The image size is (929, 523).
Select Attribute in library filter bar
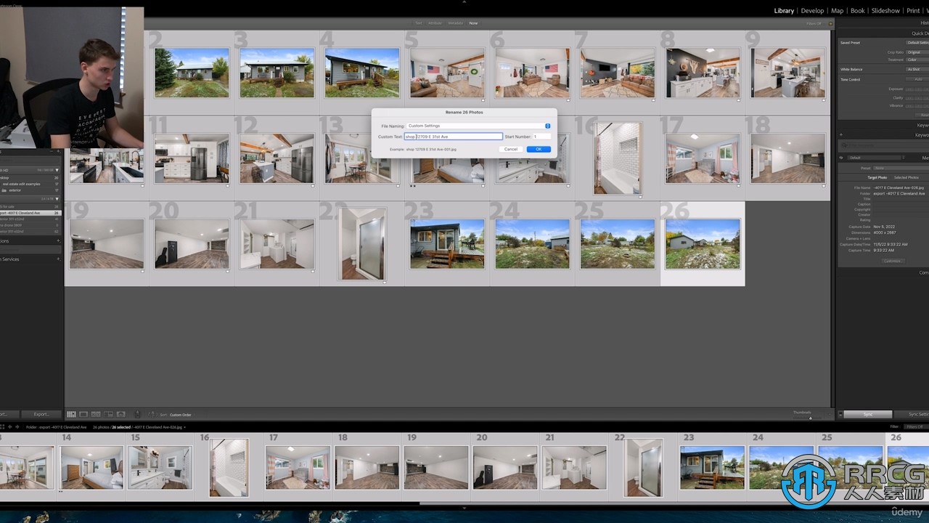pyautogui.click(x=435, y=23)
